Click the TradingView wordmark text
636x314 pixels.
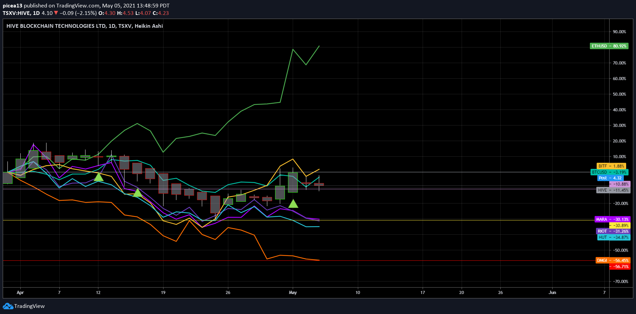[x=30, y=306]
